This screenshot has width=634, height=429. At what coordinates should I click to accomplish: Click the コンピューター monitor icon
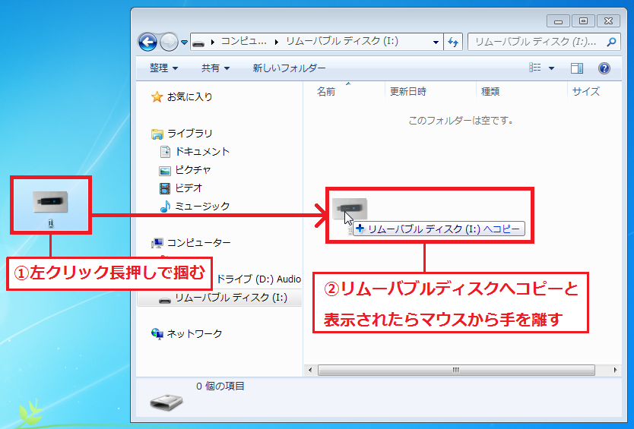pyautogui.click(x=157, y=243)
